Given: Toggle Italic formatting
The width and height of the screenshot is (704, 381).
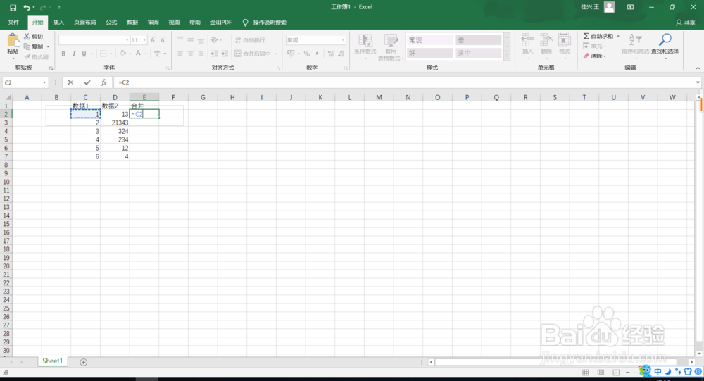Looking at the screenshot, I should point(74,54).
